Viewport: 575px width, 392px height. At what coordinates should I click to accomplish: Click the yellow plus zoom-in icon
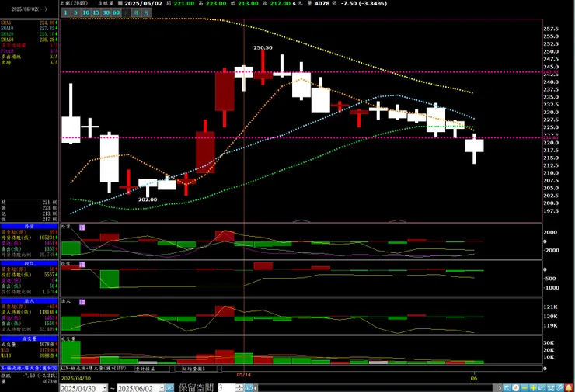[x=533, y=387]
